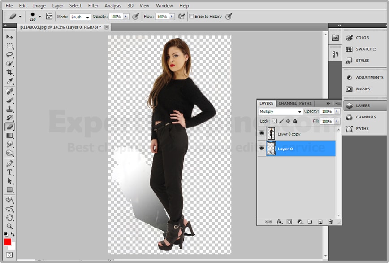This screenshot has height=263, width=389.
Task: Enable the Erase to History checkbox
Action: point(192,17)
